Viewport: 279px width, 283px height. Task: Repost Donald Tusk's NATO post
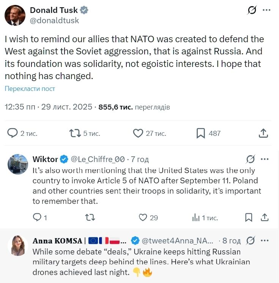tap(75, 133)
